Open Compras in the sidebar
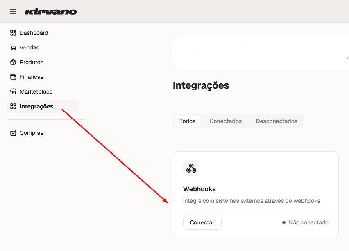The width and height of the screenshot is (349, 251). point(43,133)
